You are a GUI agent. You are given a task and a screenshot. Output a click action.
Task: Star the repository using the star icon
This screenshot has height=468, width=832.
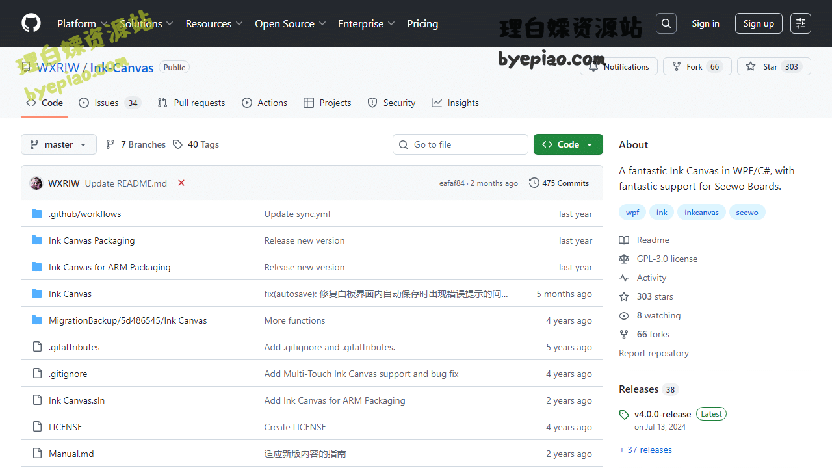[752, 66]
